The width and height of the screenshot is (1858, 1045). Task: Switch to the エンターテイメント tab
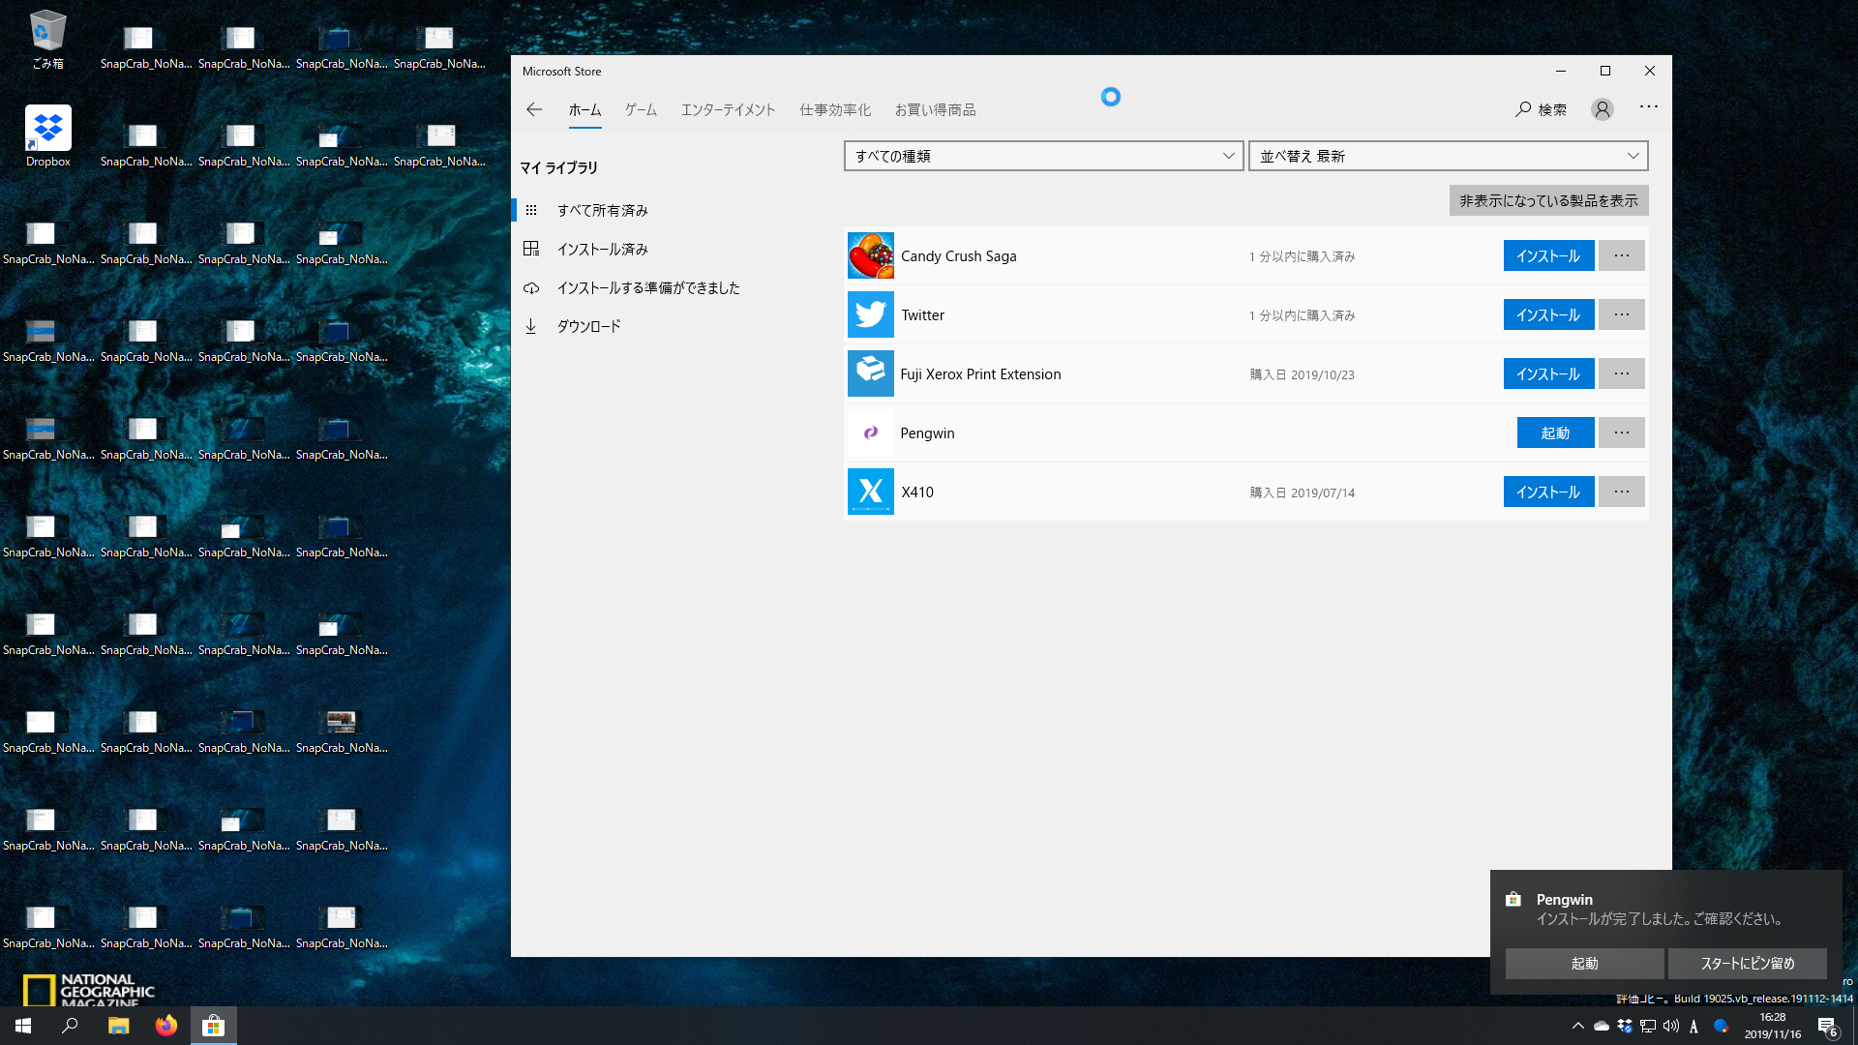click(x=728, y=109)
